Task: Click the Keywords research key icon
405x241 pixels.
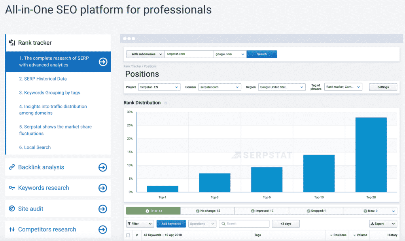Action: tap(12, 188)
